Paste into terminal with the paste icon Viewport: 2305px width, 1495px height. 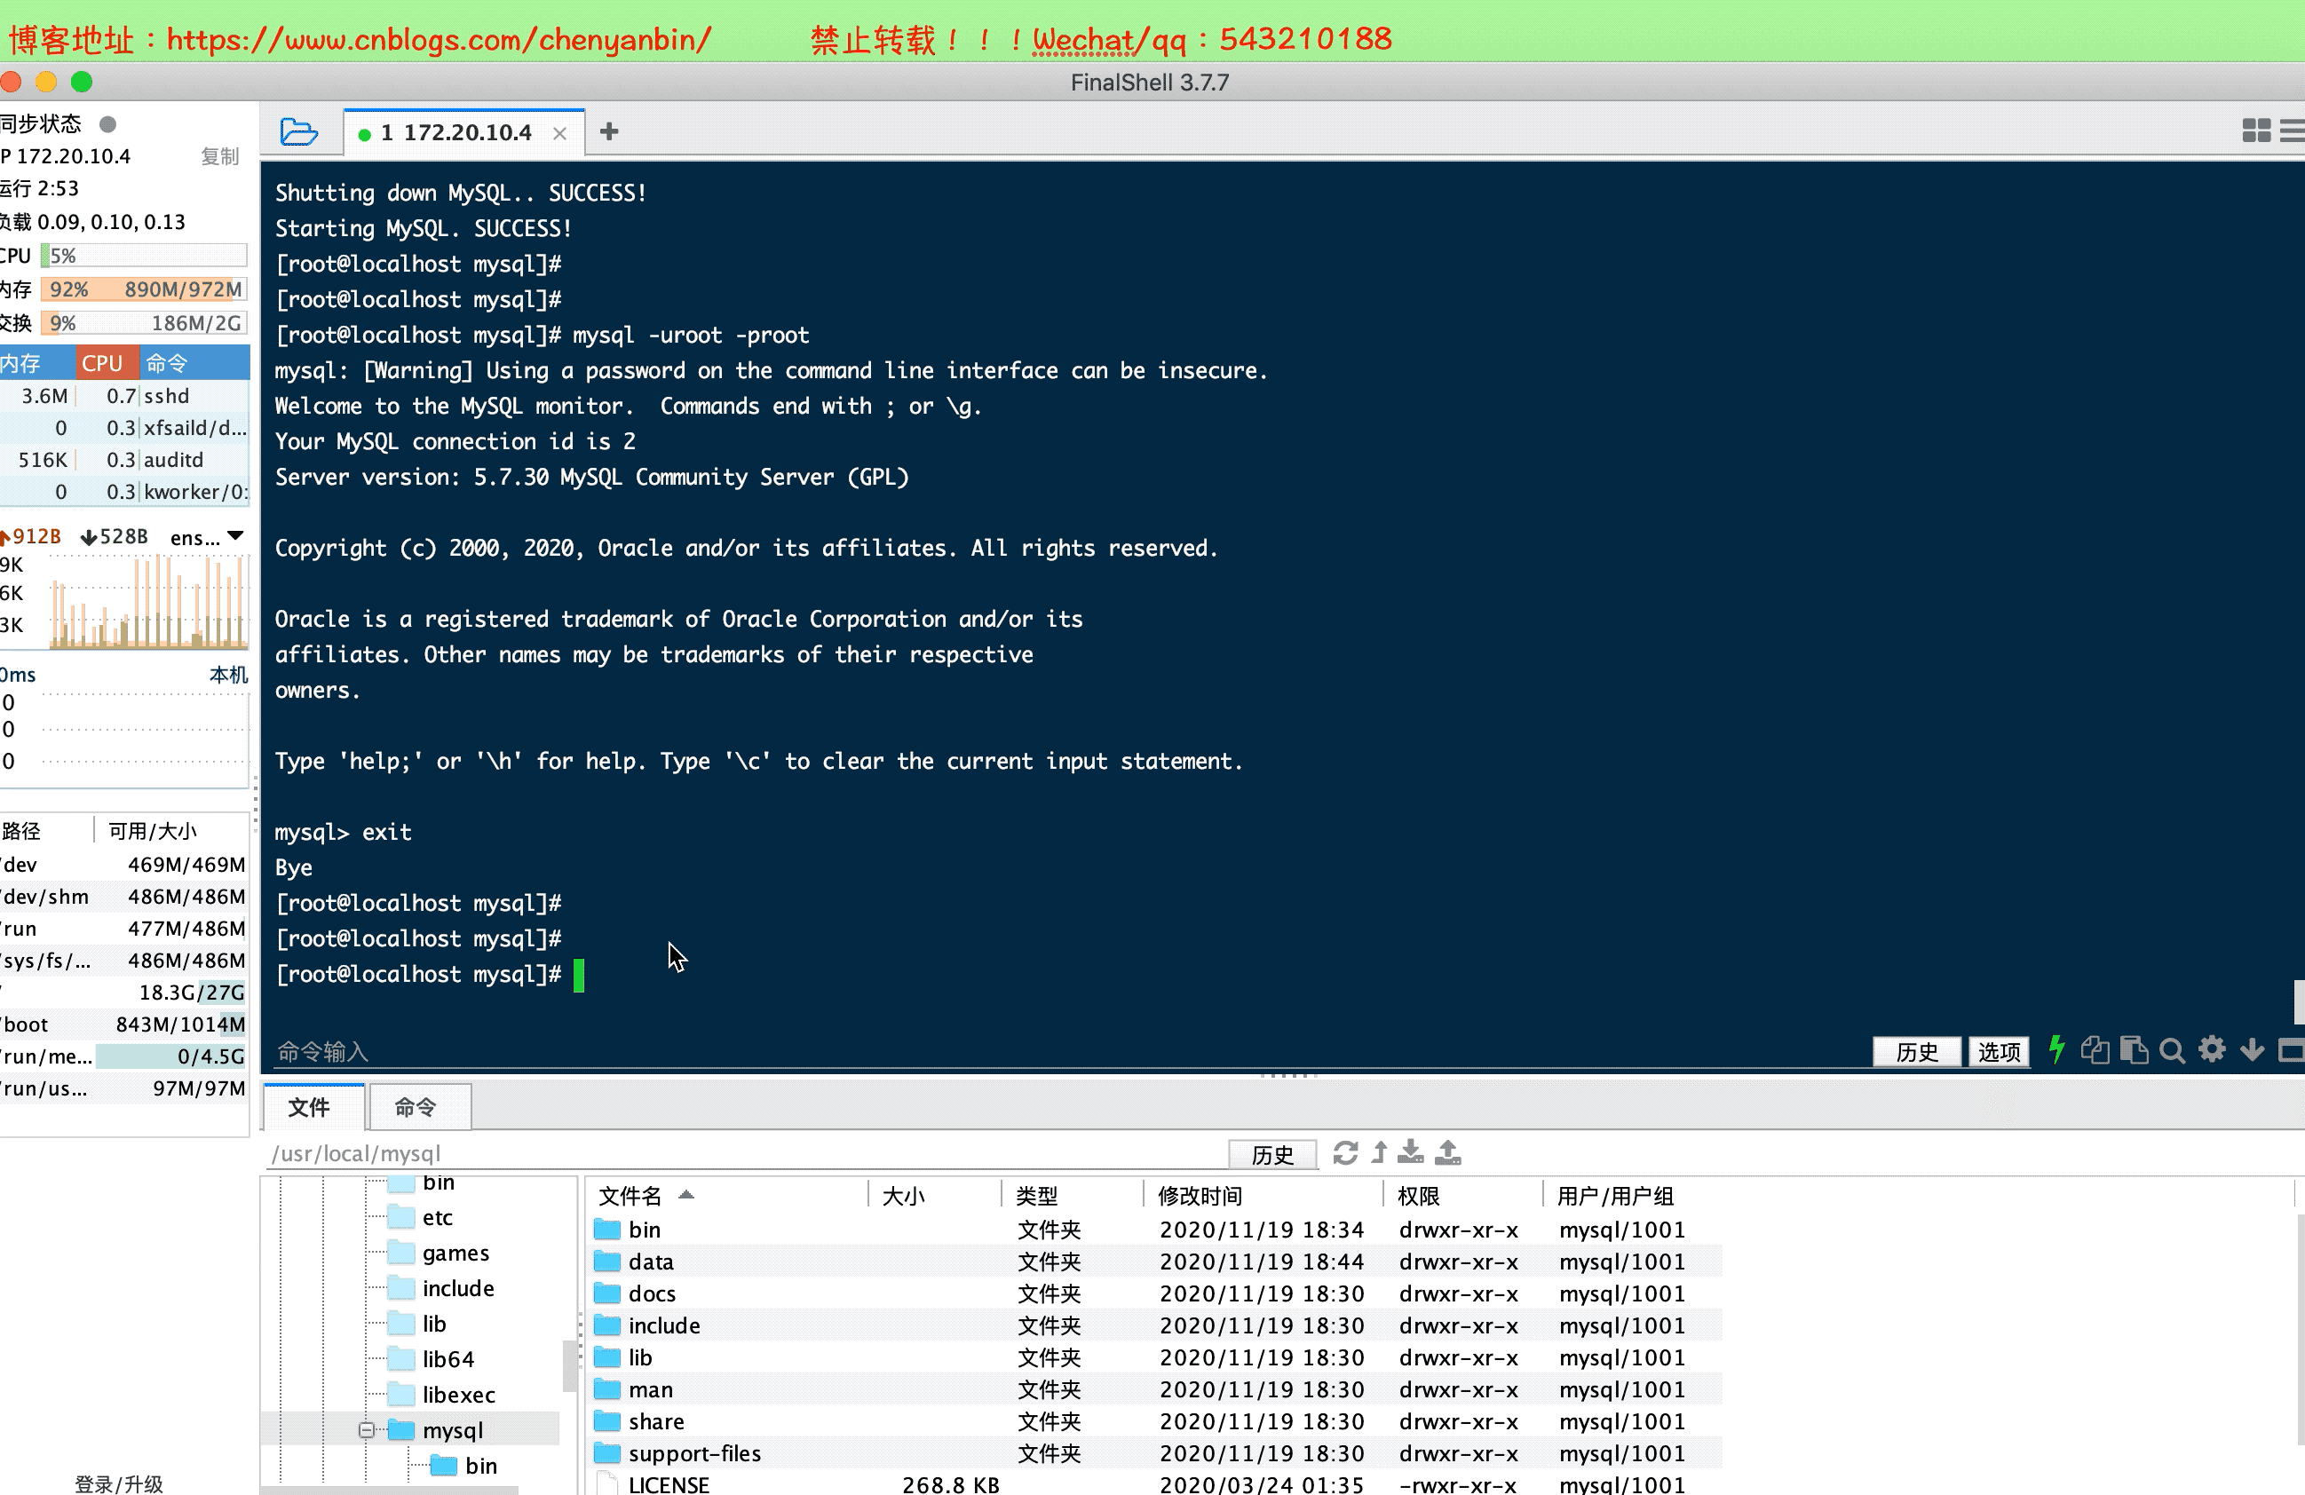[x=2134, y=1050]
